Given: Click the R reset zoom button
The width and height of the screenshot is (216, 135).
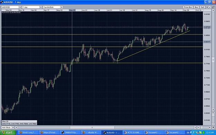Looking at the screenshot, I should (x=213, y=127).
